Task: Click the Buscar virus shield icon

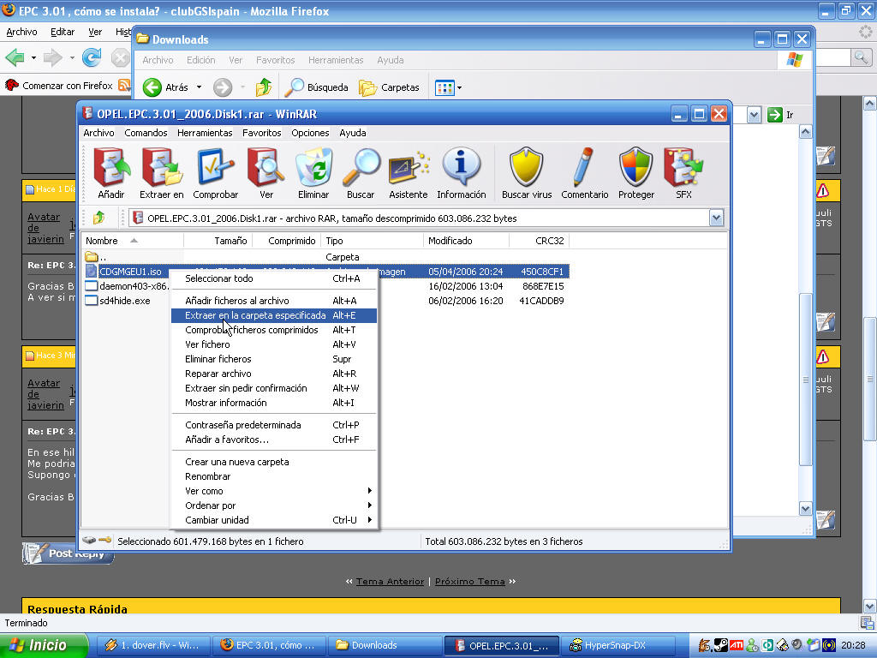Action: point(527,173)
